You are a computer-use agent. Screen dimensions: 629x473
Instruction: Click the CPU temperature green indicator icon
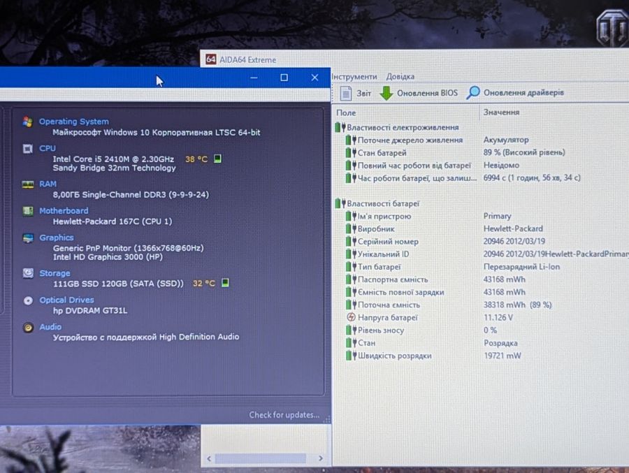click(217, 159)
